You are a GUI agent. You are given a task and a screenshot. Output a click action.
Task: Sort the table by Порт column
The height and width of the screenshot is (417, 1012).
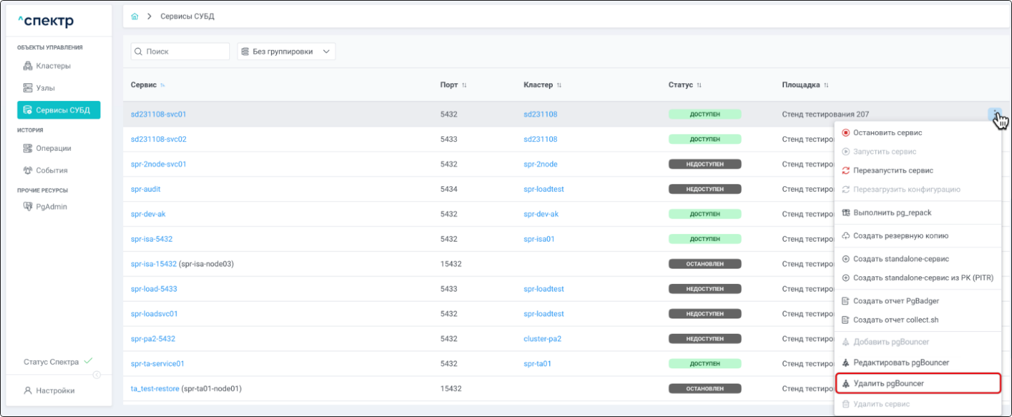click(464, 85)
